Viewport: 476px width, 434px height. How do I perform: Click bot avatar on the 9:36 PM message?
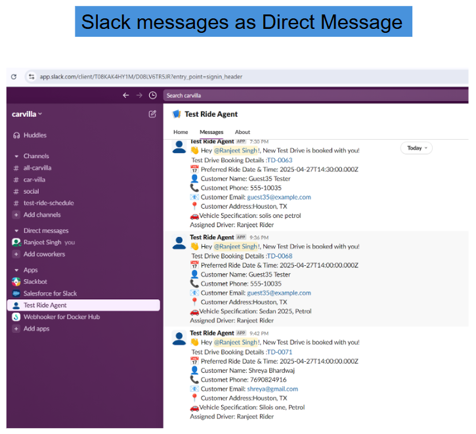pos(179,242)
